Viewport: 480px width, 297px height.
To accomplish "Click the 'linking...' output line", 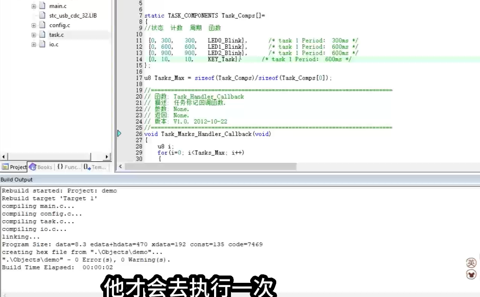I will pos(21,237).
